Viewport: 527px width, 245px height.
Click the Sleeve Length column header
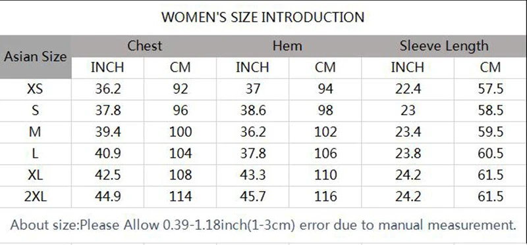point(444,46)
